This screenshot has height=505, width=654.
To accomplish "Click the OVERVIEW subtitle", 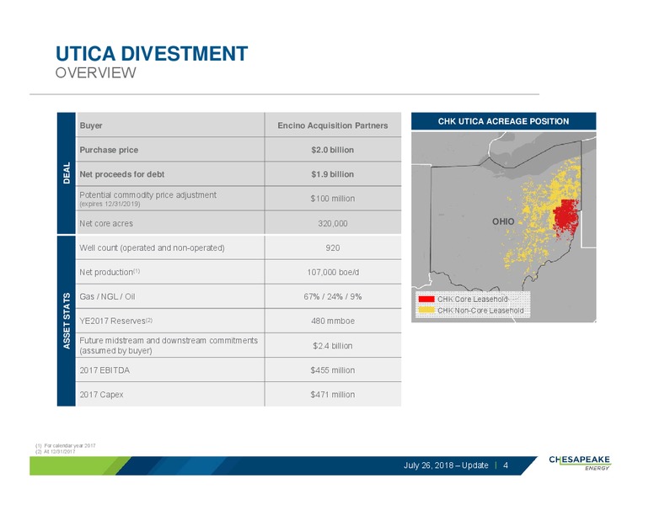I will [x=95, y=72].
